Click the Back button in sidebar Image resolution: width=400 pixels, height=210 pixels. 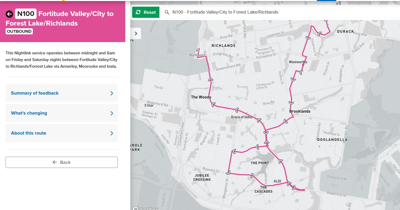point(62,162)
